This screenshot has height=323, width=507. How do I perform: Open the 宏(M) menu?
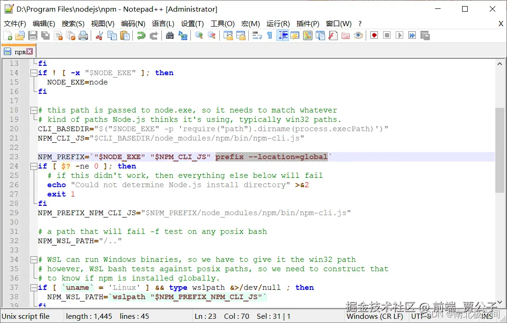[x=251, y=24]
